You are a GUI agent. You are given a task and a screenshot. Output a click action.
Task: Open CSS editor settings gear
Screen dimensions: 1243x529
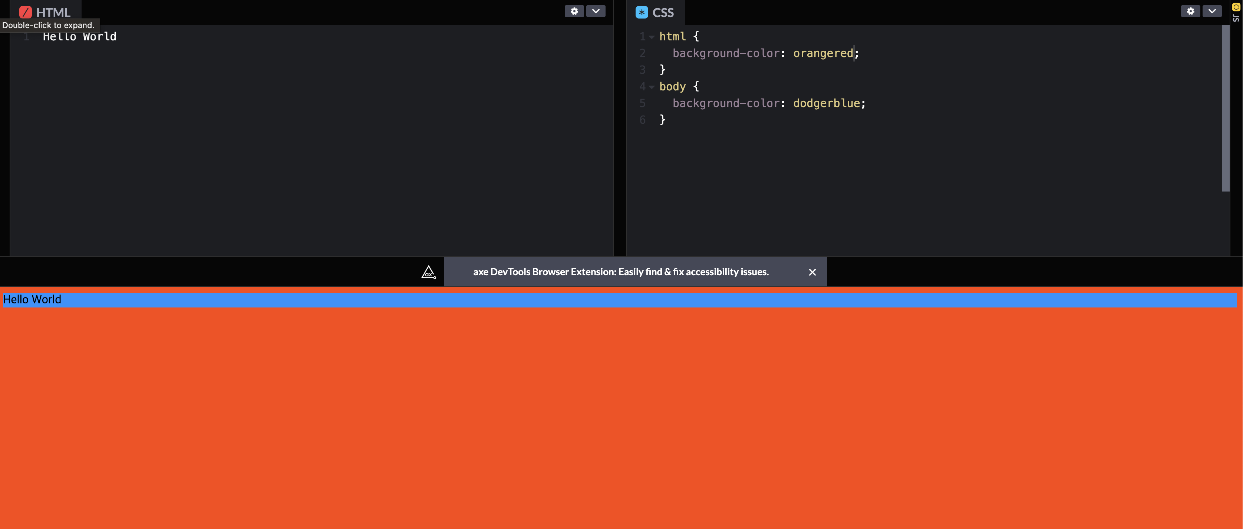coord(1190,11)
